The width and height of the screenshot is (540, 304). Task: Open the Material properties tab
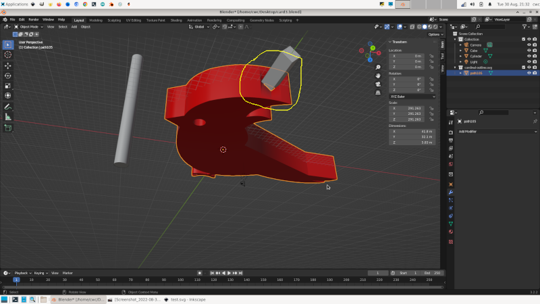pos(451,232)
